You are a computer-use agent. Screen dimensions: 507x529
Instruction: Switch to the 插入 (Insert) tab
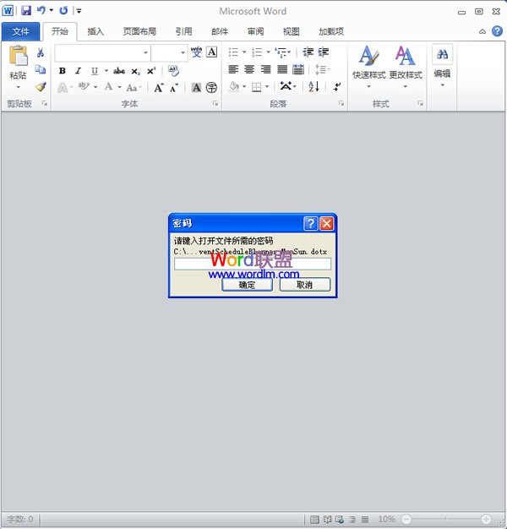[x=95, y=31]
